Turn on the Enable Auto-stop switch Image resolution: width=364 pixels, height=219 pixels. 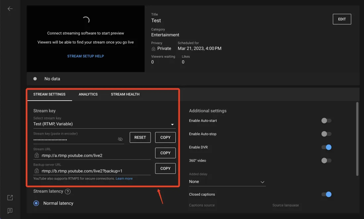tap(326, 134)
